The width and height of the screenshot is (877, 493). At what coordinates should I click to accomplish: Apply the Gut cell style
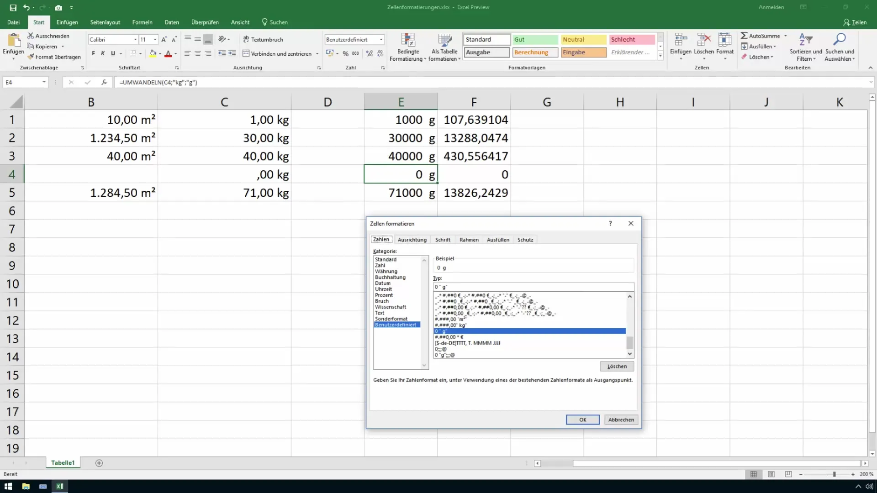pyautogui.click(x=535, y=40)
